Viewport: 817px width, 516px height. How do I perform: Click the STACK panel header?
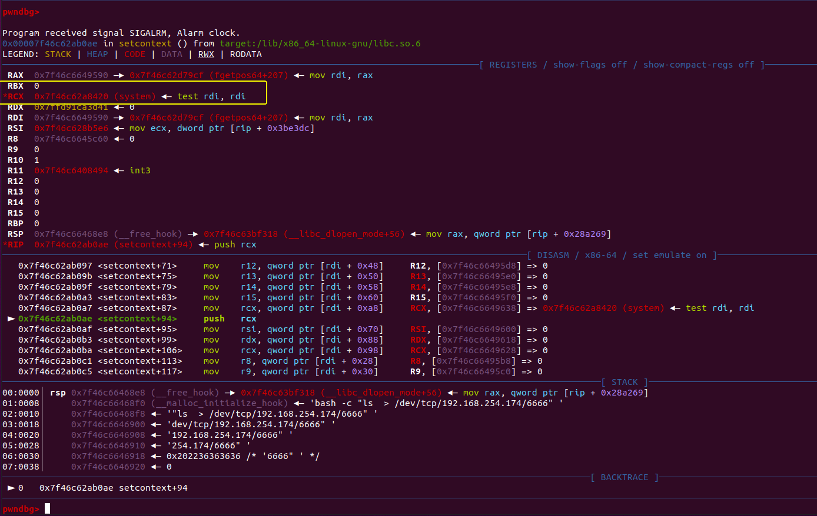[x=625, y=382]
